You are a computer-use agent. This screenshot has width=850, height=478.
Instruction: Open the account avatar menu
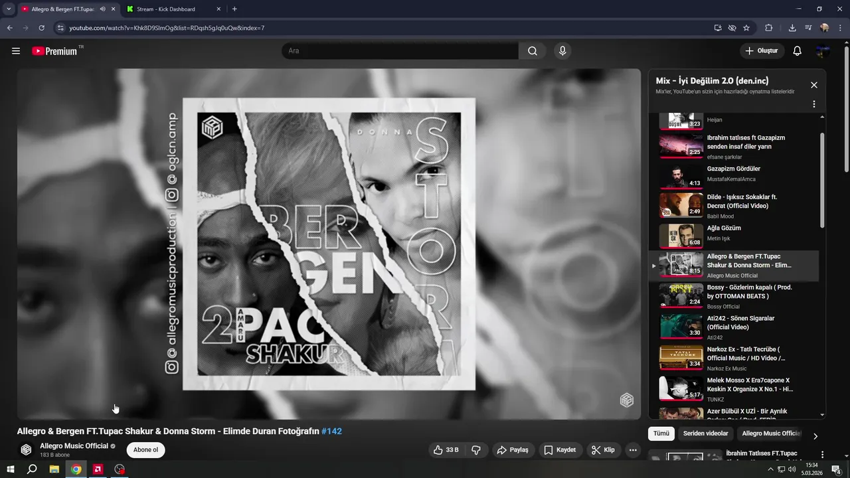pyautogui.click(x=823, y=51)
